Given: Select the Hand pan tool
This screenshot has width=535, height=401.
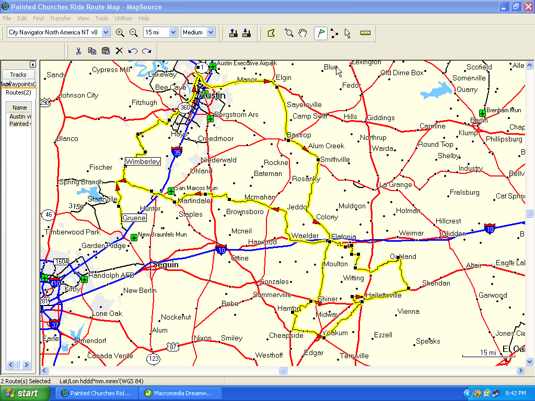Looking at the screenshot, I should click(x=303, y=33).
